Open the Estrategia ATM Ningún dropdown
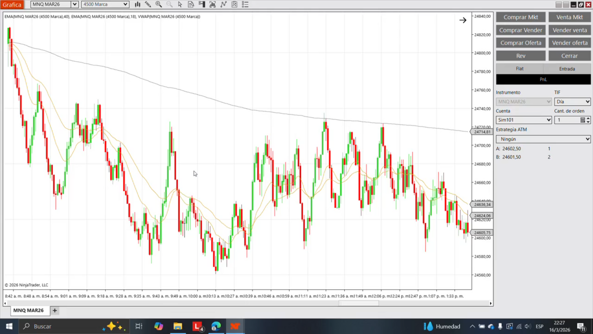The height and width of the screenshot is (334, 593). 543,139
